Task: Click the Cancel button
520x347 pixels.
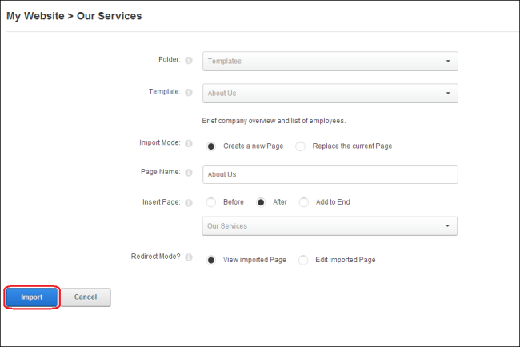Action: (x=86, y=297)
